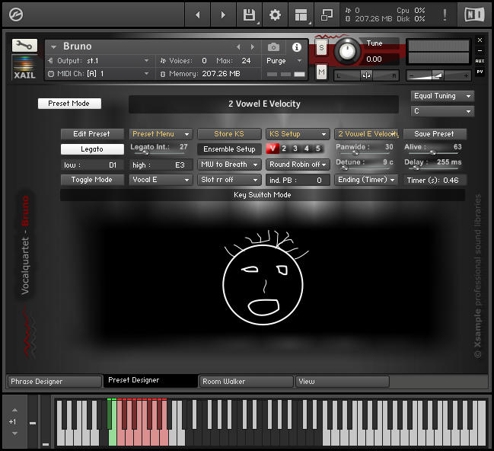Click the pan center icon
The image size is (494, 451).
tap(366, 75)
